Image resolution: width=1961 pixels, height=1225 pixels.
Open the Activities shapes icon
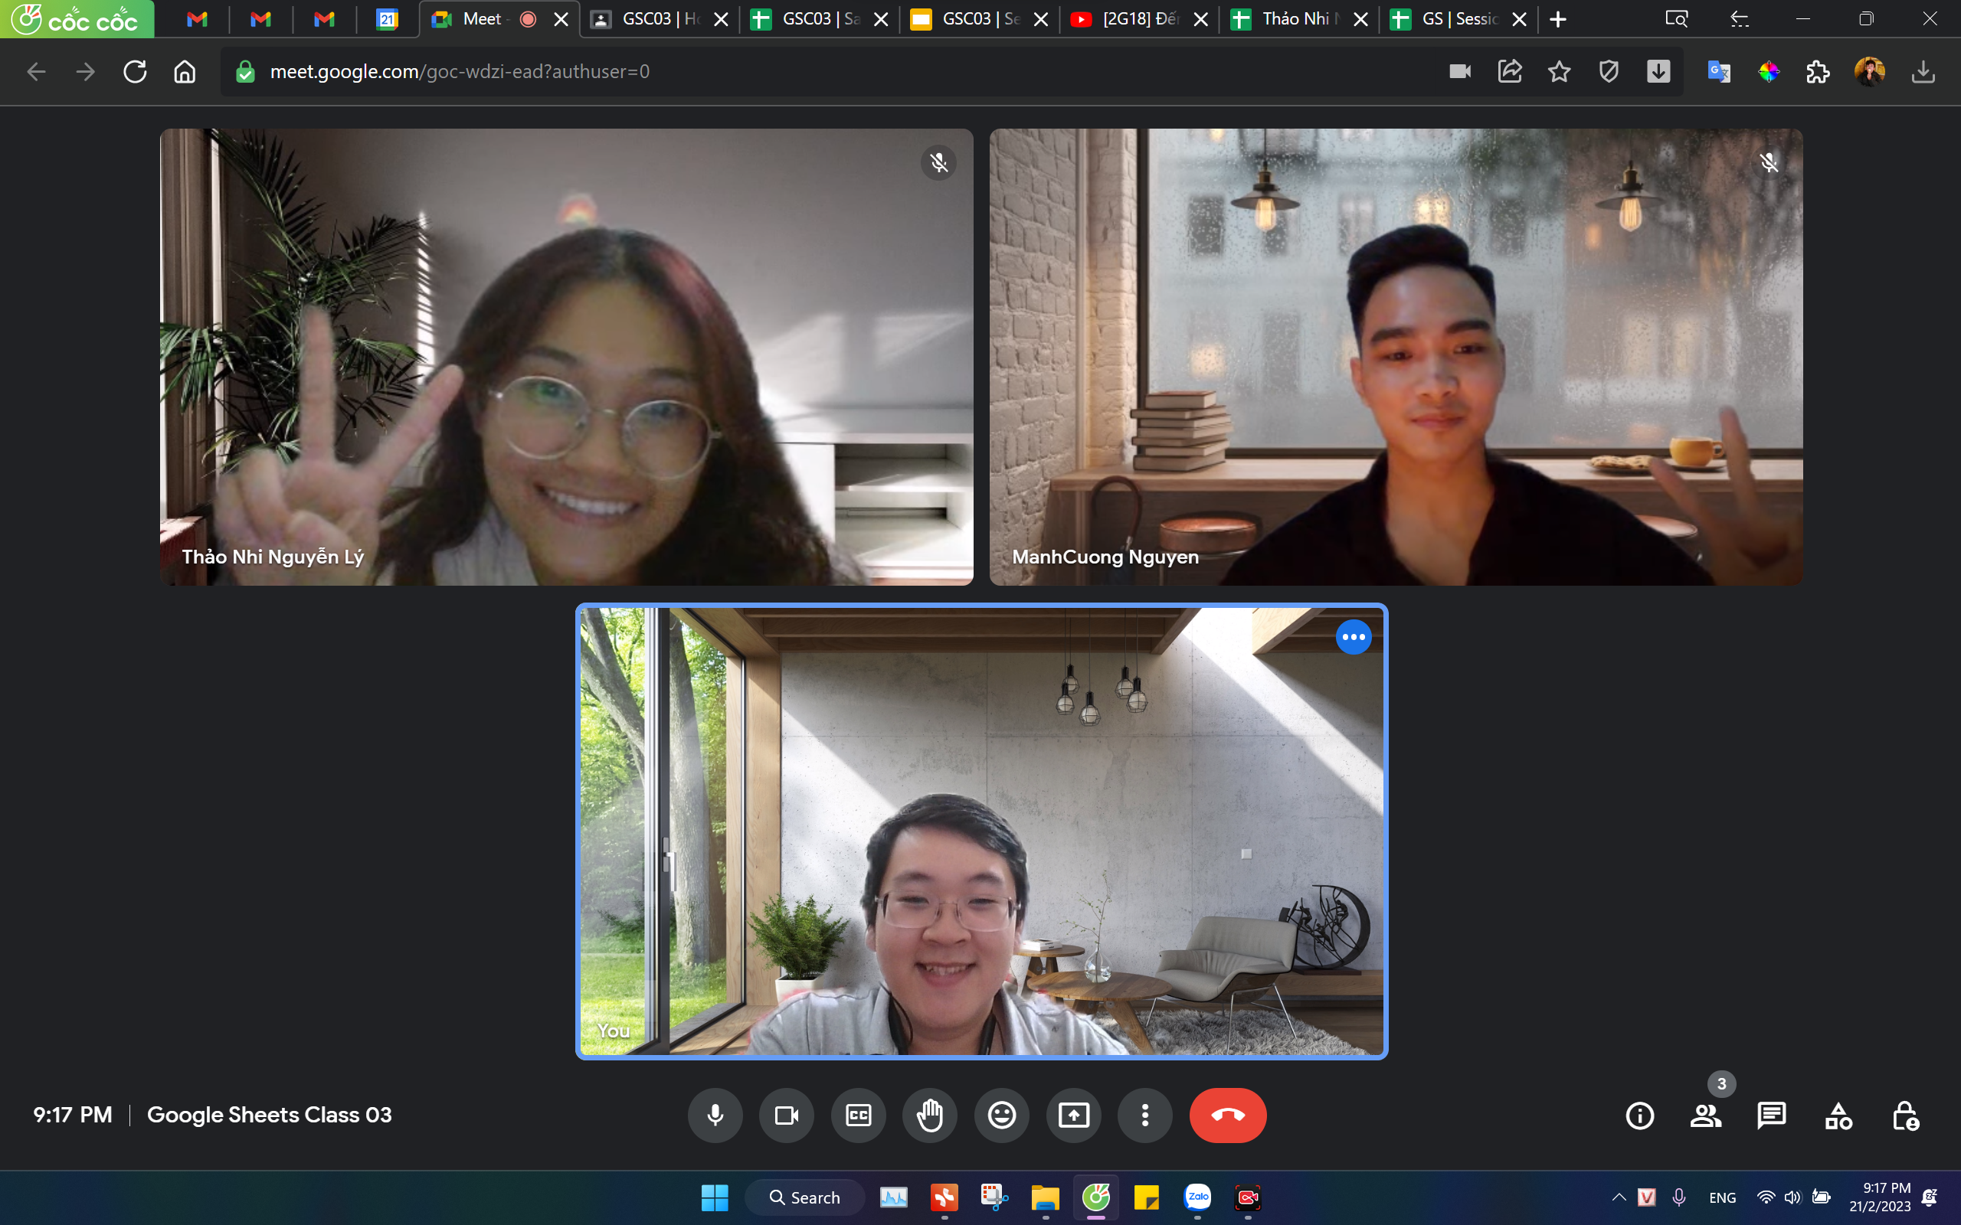click(x=1838, y=1116)
